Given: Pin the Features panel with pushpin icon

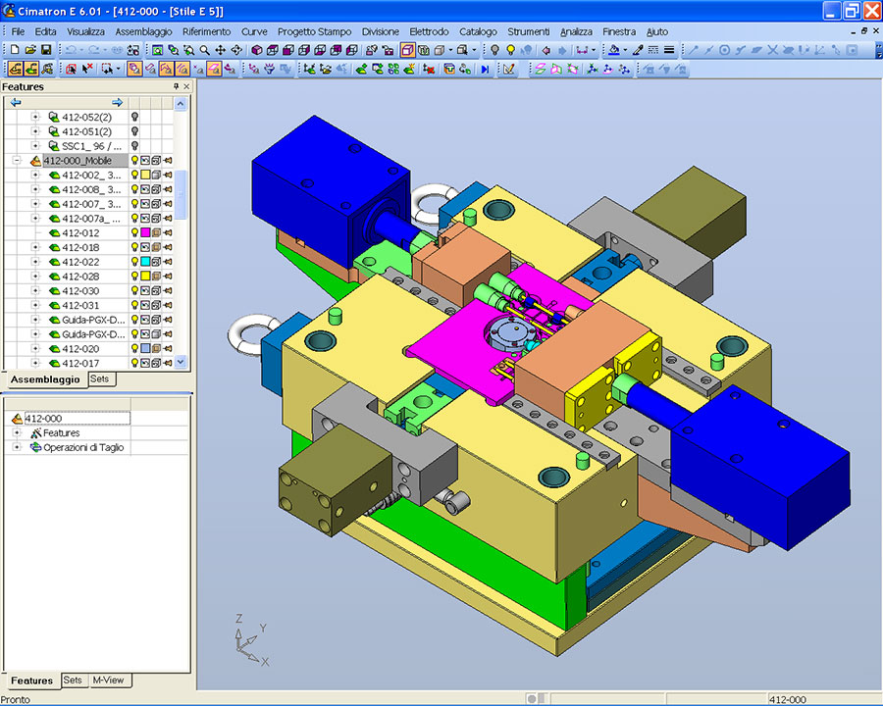Looking at the screenshot, I should tap(176, 87).
